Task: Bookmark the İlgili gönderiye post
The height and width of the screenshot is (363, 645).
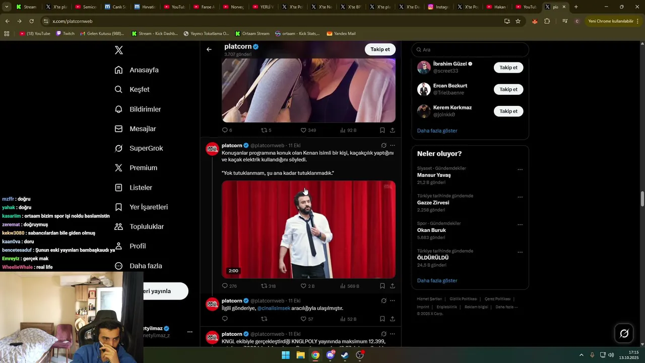Action: (382, 319)
